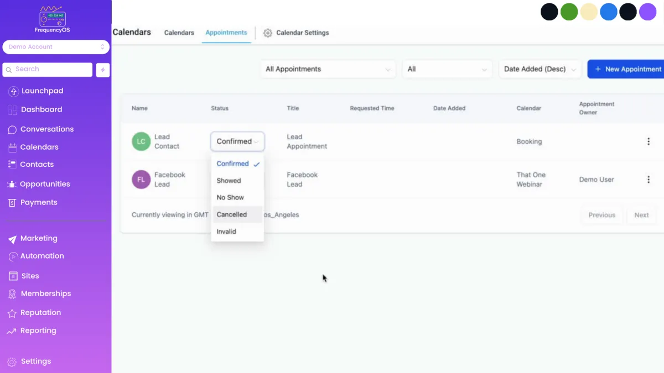Click the Launchpad icon in sidebar
The image size is (664, 373).
tap(13, 91)
